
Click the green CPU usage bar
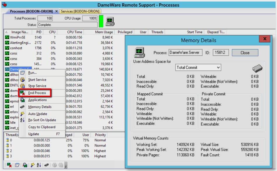[101, 21]
